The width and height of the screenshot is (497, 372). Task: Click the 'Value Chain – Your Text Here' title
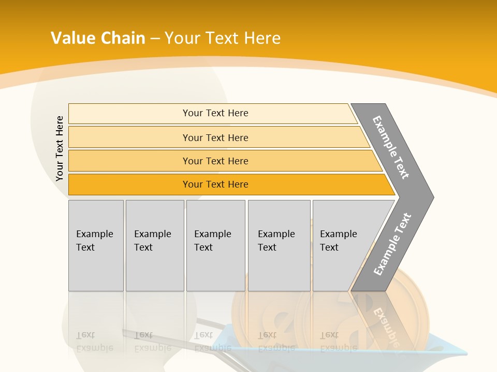(x=166, y=38)
